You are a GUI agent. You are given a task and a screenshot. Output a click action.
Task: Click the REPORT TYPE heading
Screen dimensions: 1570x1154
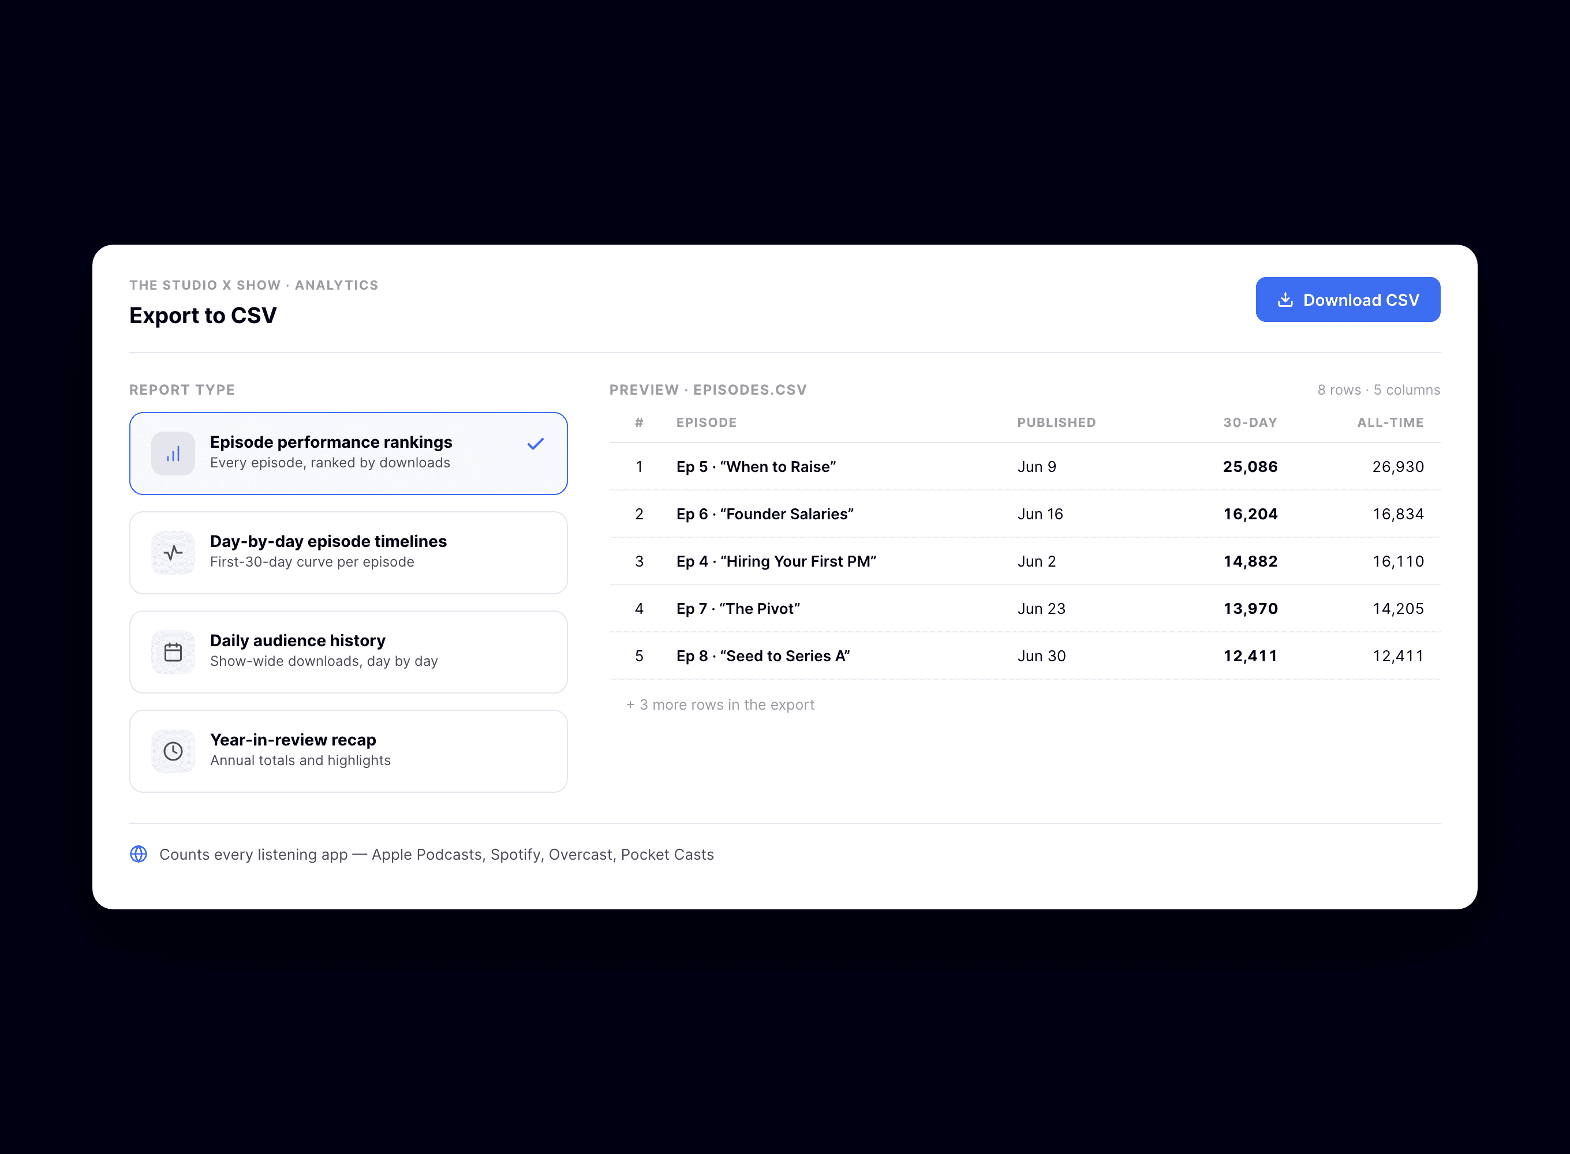(x=182, y=390)
